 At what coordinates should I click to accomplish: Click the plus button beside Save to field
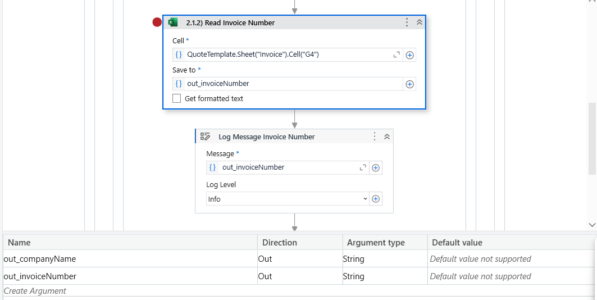tap(410, 84)
